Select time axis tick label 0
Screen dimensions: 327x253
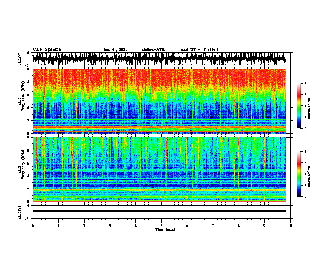(x=33, y=226)
